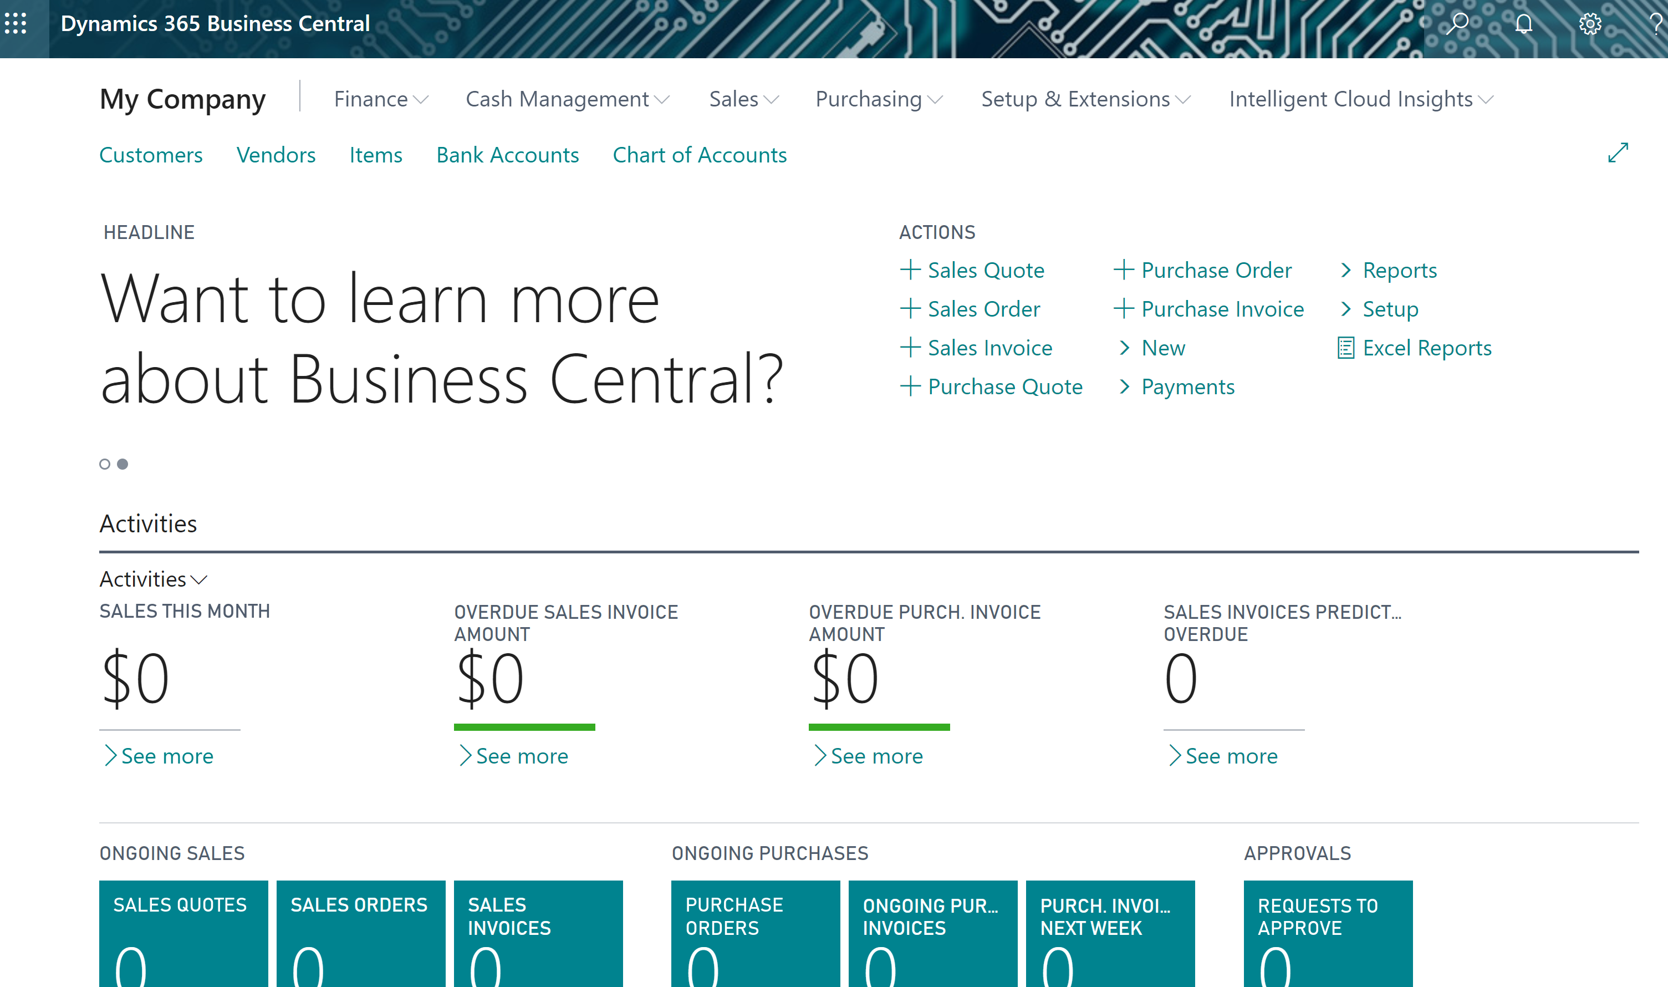Click the search magnifier icon
The width and height of the screenshot is (1668, 987).
(1457, 23)
